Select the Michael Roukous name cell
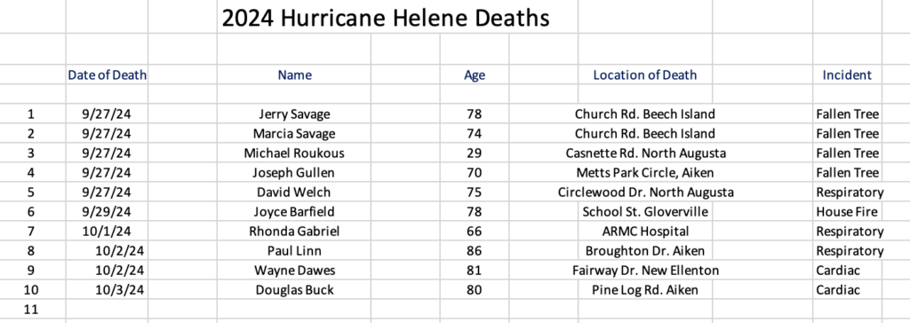The height and width of the screenshot is (323, 910). [x=294, y=154]
